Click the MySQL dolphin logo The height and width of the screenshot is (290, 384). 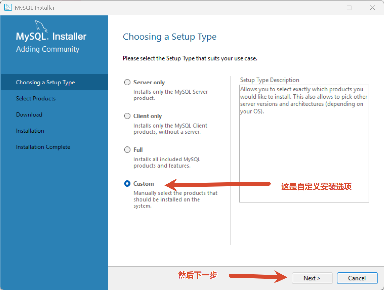tap(40, 26)
